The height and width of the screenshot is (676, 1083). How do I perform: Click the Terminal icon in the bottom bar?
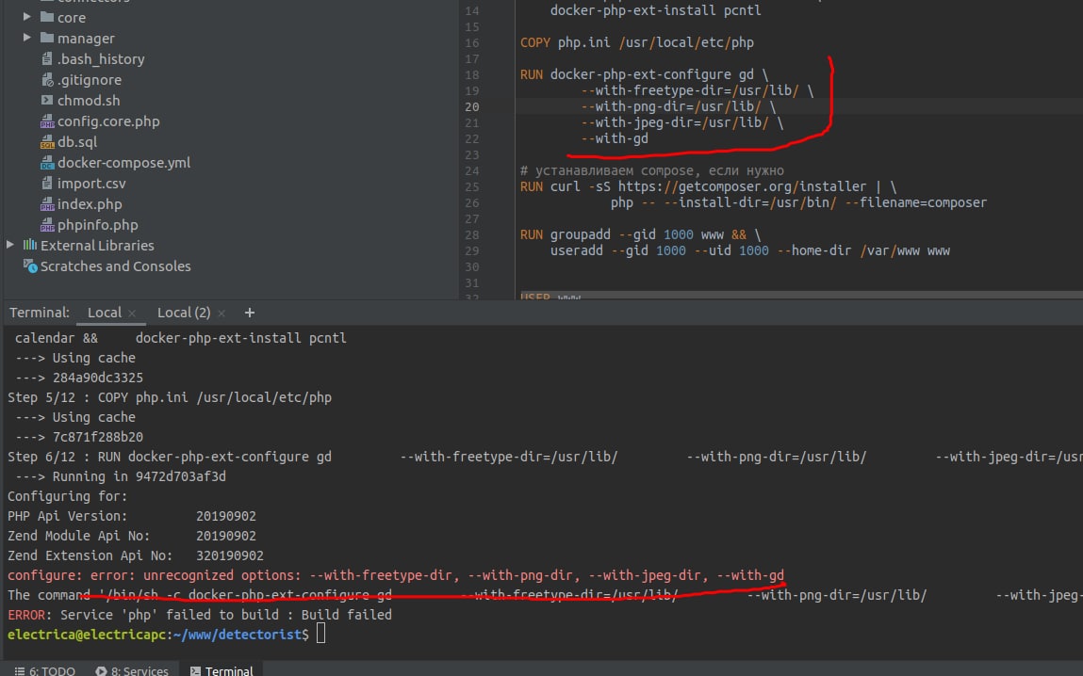(195, 670)
